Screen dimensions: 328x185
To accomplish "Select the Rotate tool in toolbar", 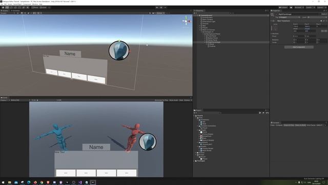I will [x=11, y=7].
